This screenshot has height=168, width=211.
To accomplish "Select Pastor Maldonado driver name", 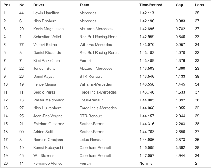I will pos(49,100).
